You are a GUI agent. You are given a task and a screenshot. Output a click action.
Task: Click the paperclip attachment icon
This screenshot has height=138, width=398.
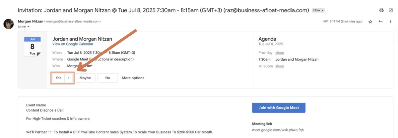tap(325, 21)
